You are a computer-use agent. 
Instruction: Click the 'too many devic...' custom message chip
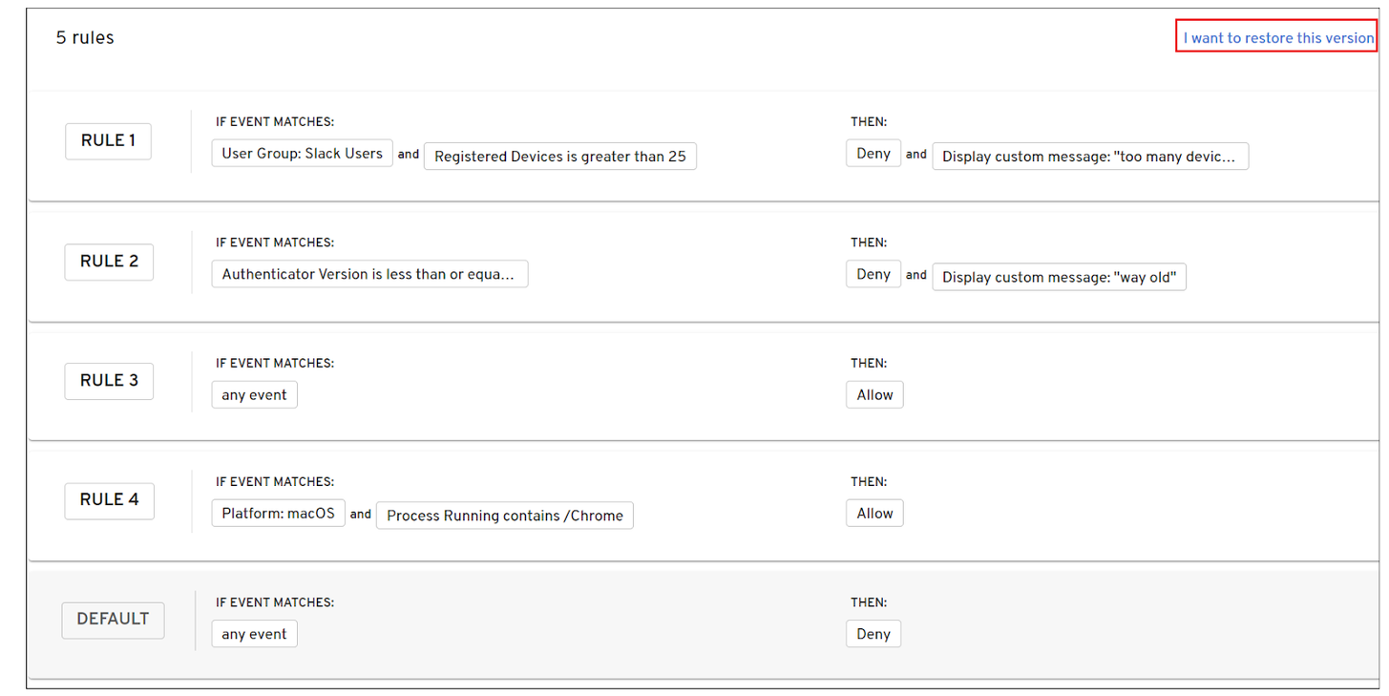(1089, 157)
